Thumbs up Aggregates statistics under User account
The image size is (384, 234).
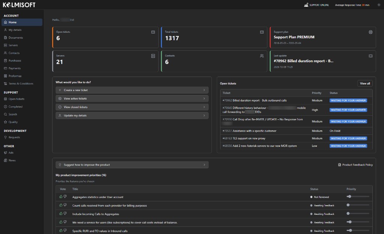pyautogui.click(x=61, y=196)
